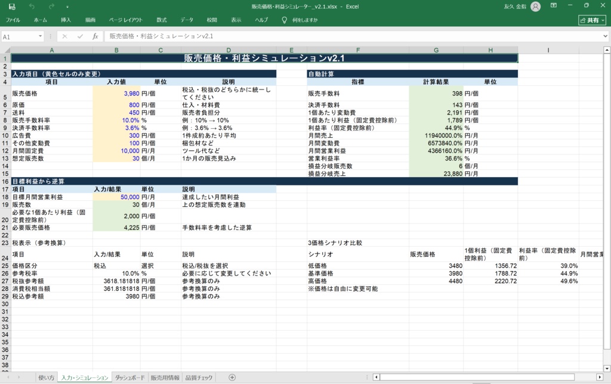Switch to the ホーム ribbon tab
The width and height of the screenshot is (611, 384).
point(41,20)
